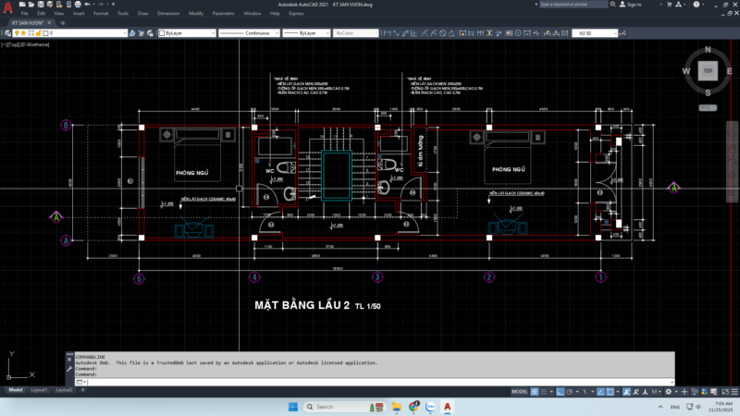Open Layer Properties Manager icon
This screenshot has height=416, width=740.
(x=6, y=33)
